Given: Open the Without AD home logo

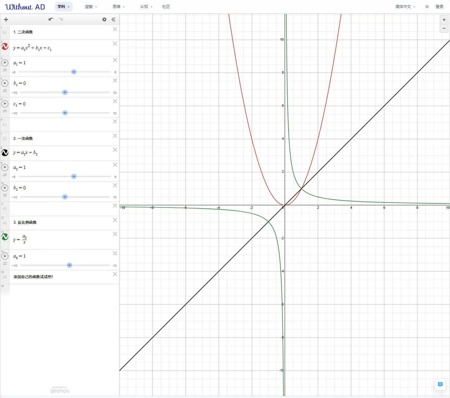Looking at the screenshot, I should pyautogui.click(x=25, y=7).
